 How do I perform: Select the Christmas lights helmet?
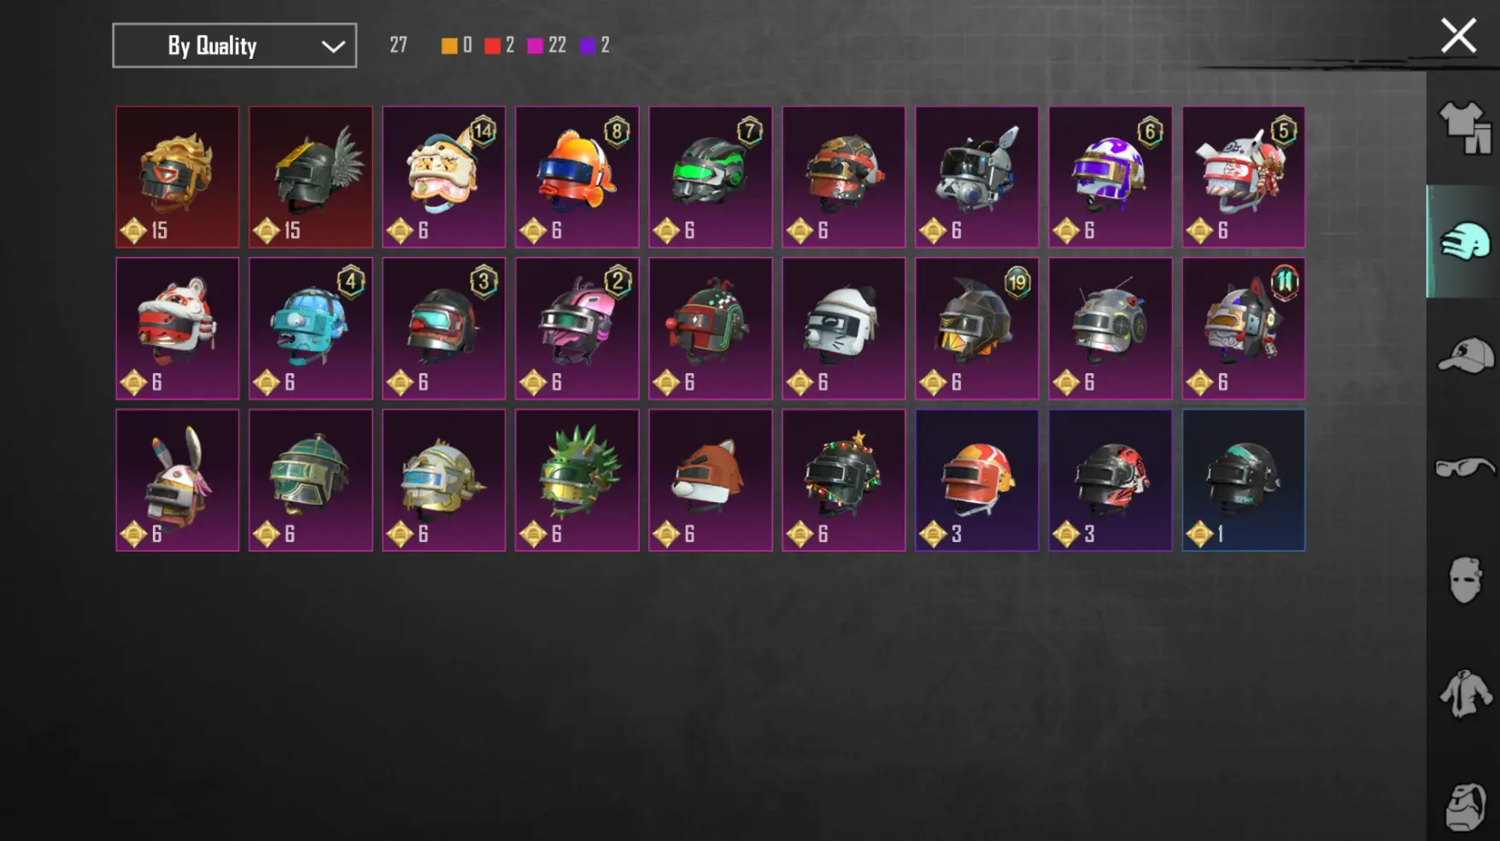pyautogui.click(x=844, y=480)
